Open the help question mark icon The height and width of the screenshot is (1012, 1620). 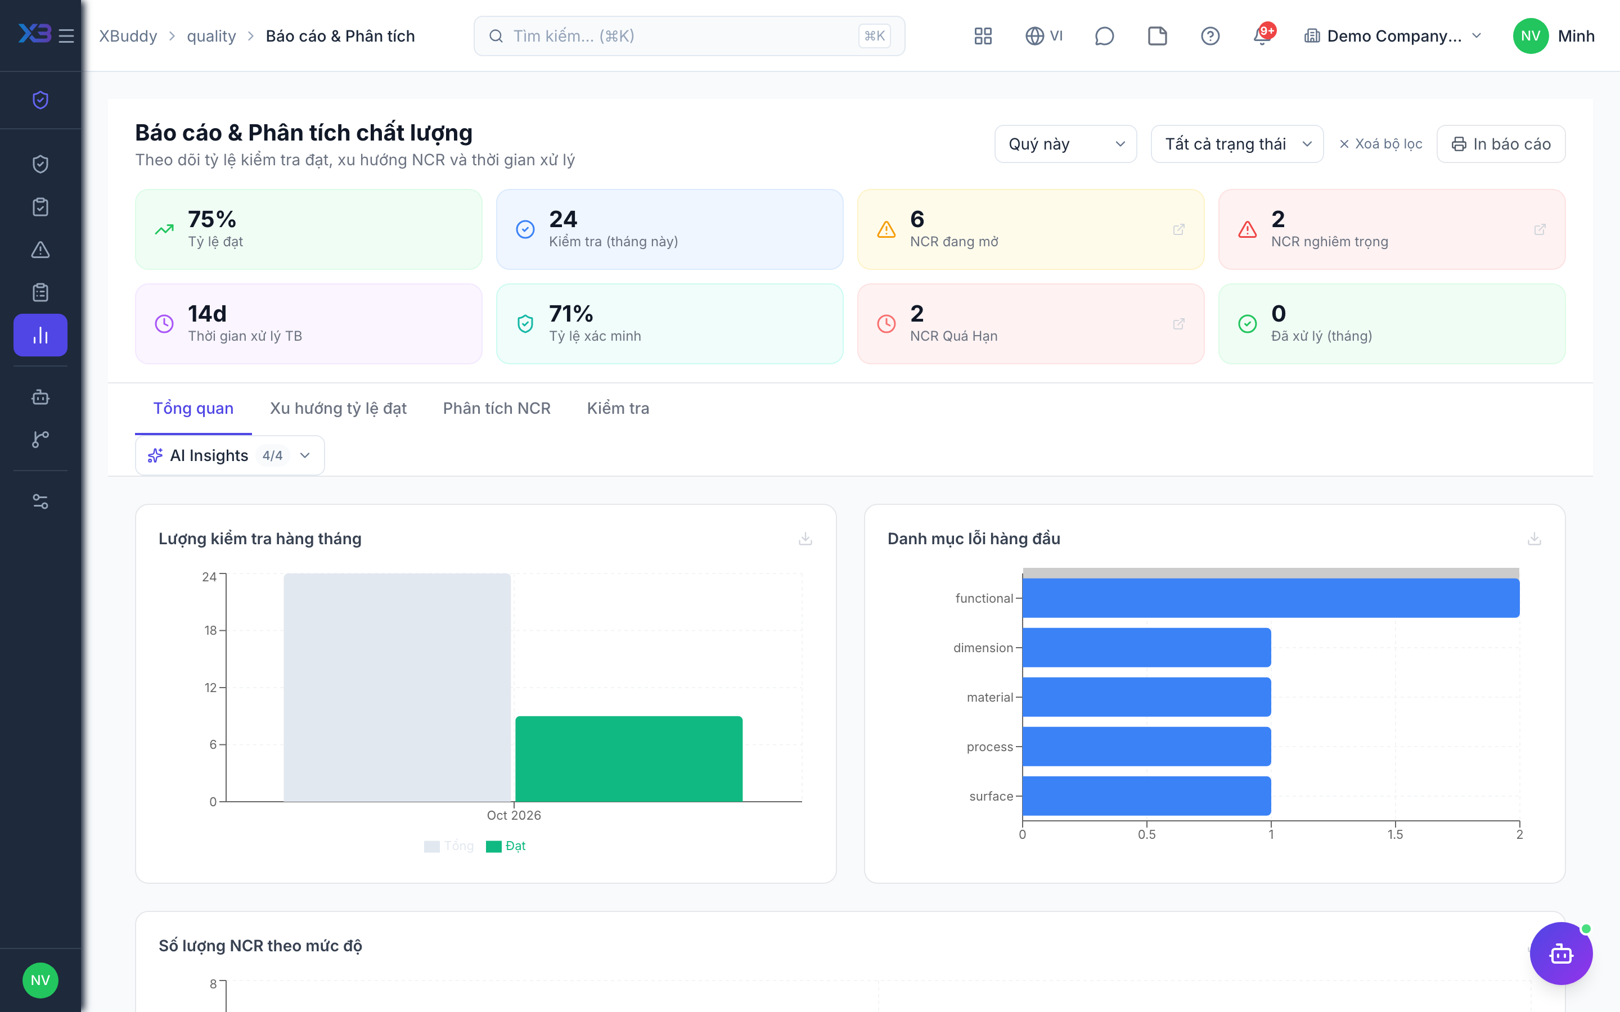coord(1209,35)
